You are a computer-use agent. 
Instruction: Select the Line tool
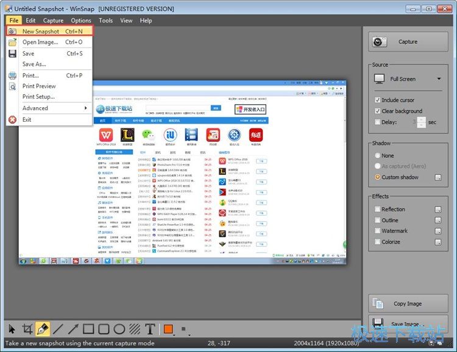pyautogui.click(x=58, y=329)
